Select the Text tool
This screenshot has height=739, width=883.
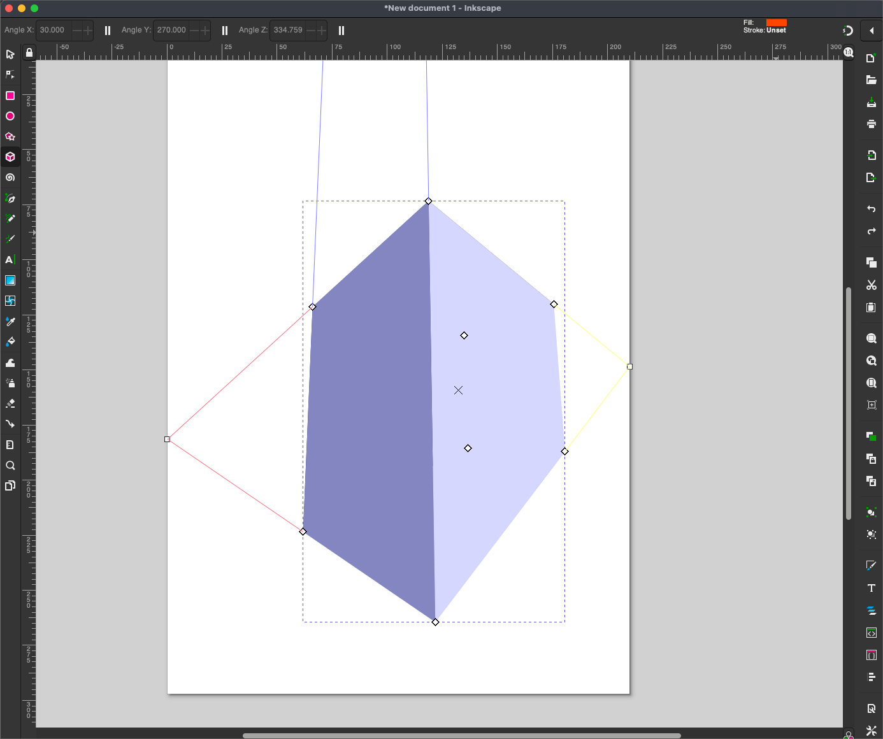pos(10,259)
